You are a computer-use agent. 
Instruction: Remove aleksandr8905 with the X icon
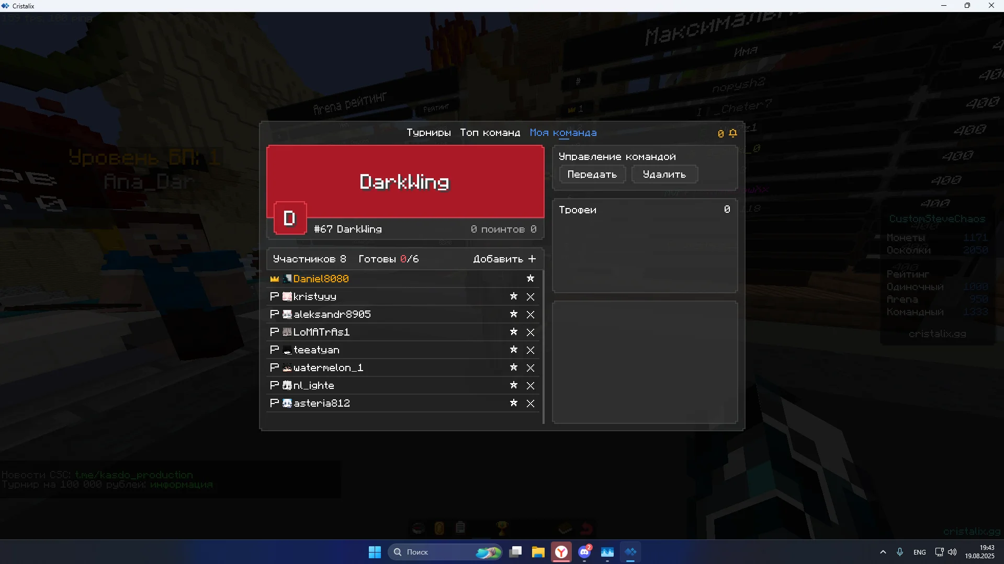click(x=530, y=315)
